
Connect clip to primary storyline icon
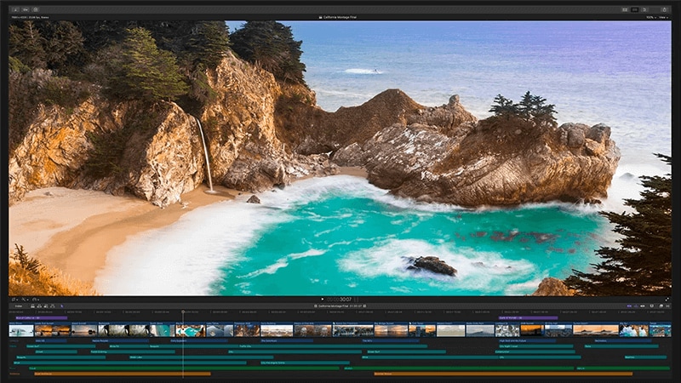point(32,306)
